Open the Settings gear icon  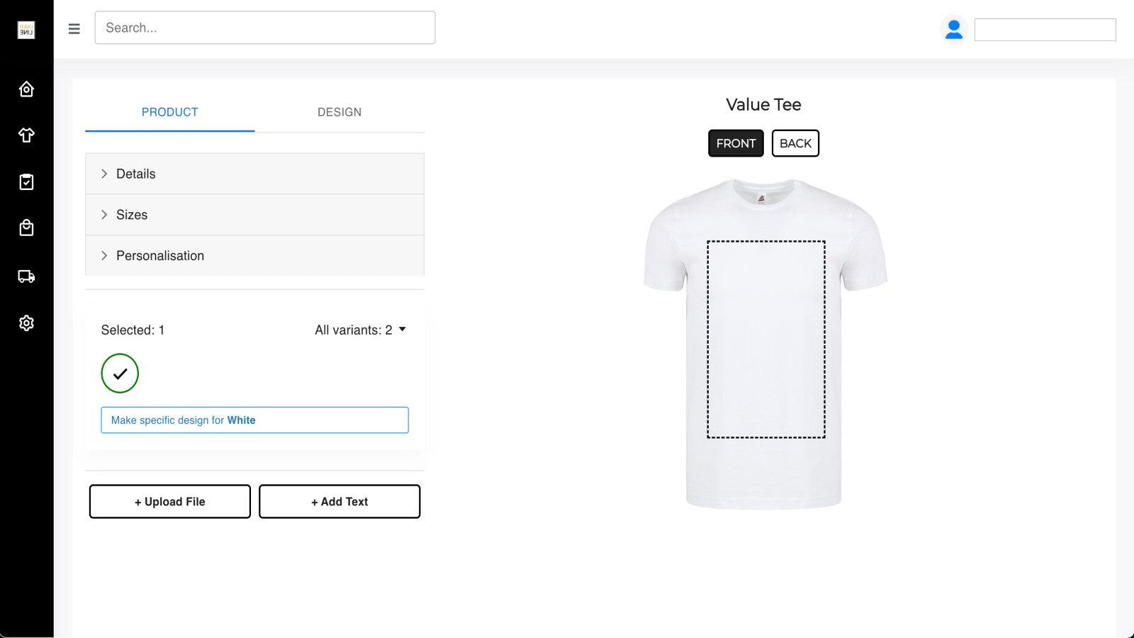tap(26, 323)
